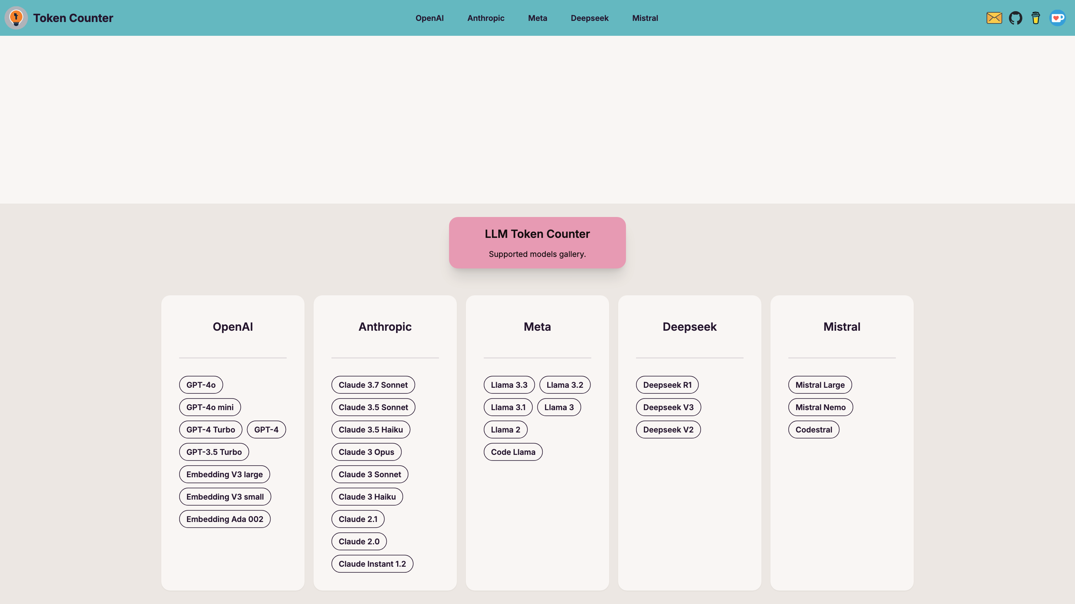
Task: Open Meta from the navigation bar
Action: (537, 18)
